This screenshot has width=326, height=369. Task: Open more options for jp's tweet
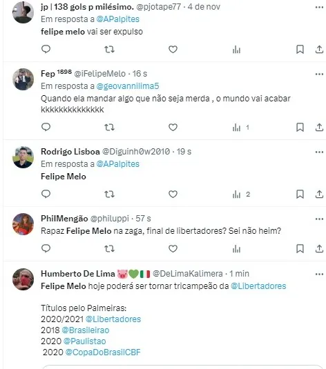click(x=319, y=8)
